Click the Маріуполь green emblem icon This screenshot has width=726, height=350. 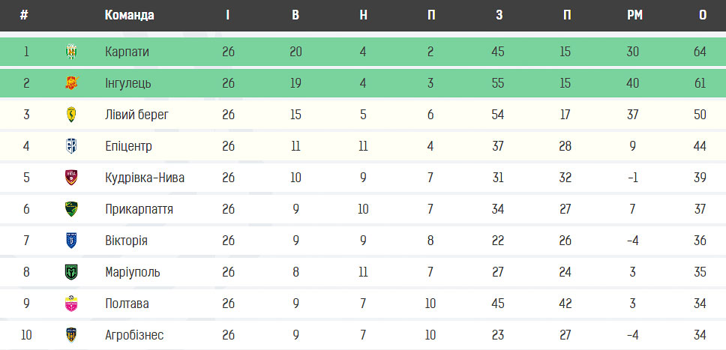71,272
